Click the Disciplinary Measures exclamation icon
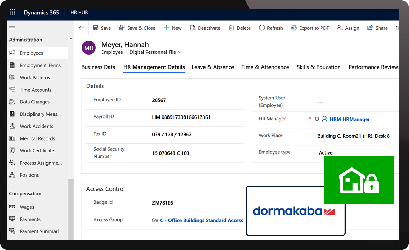 coord(12,114)
